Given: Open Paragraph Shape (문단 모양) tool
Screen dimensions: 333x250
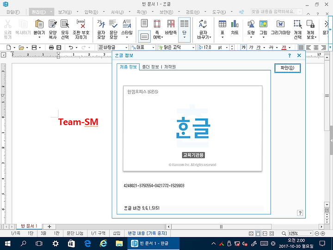Looking at the screenshot, I should coord(113,24).
